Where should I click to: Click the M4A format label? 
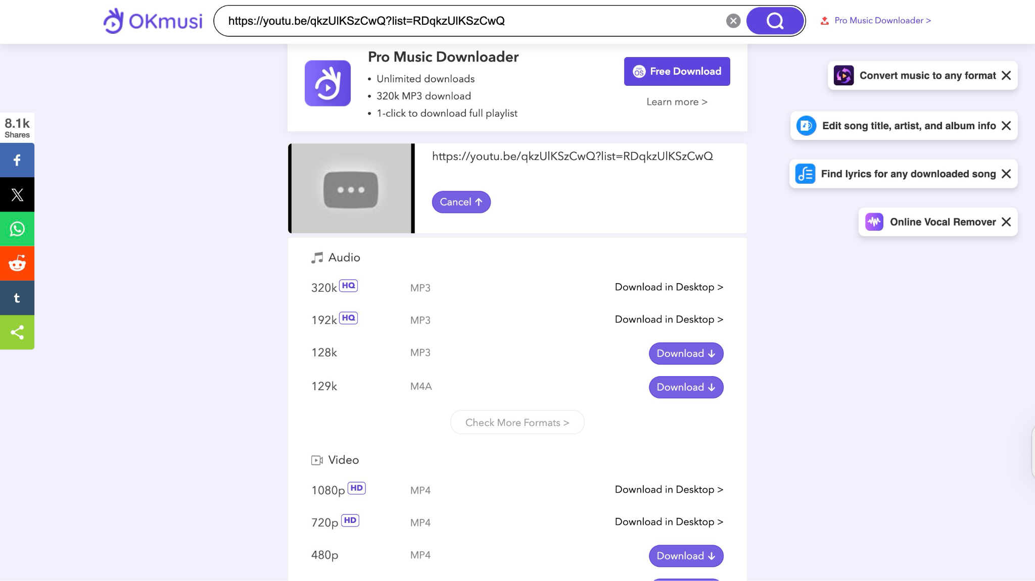pyautogui.click(x=421, y=387)
